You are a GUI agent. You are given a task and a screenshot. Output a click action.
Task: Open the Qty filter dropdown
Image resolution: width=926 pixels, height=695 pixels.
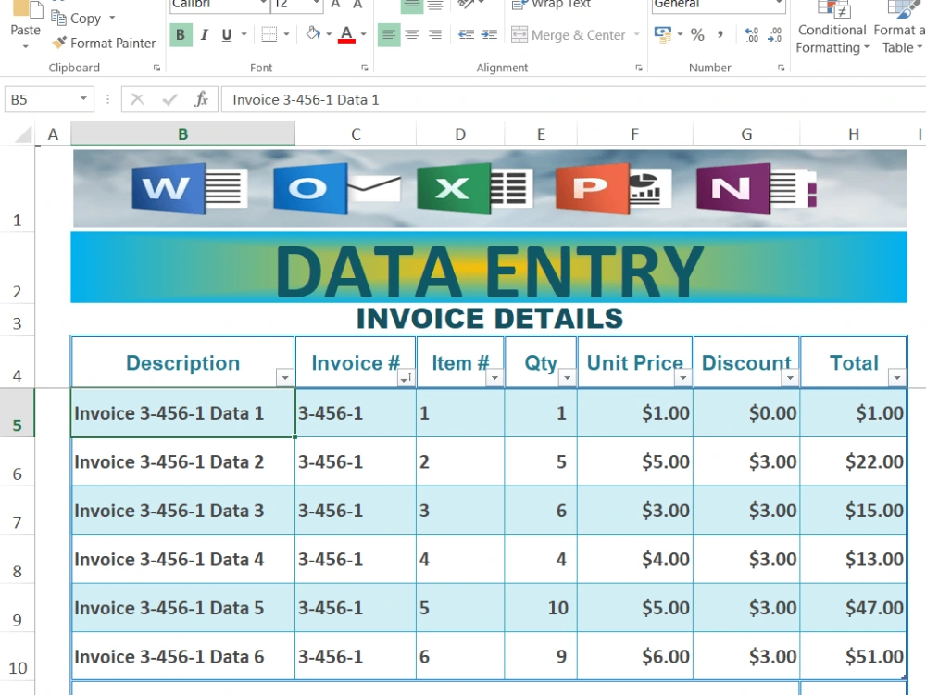(567, 378)
